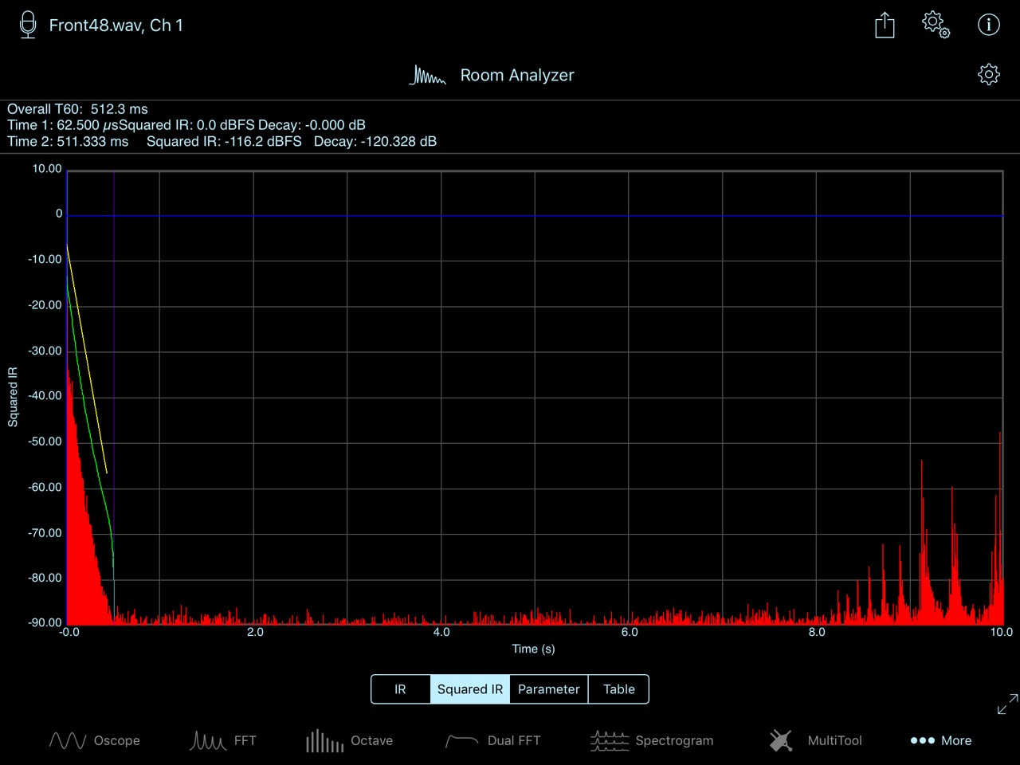Open the FFT analyzer tool

(223, 740)
